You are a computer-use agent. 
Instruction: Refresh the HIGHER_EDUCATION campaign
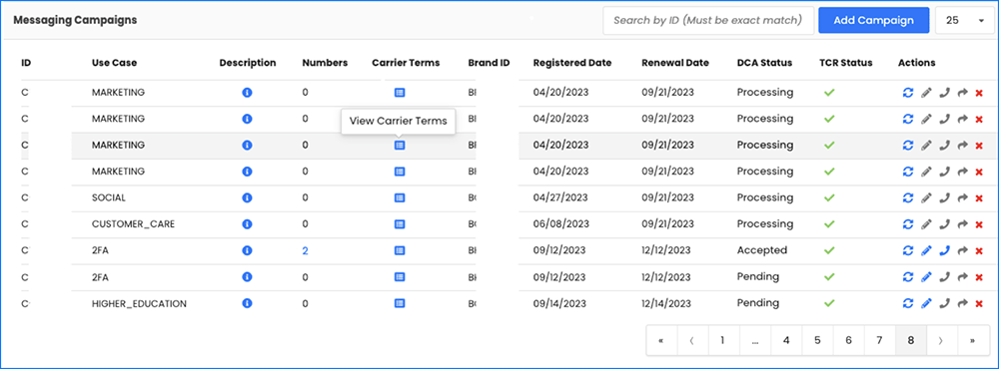point(908,303)
